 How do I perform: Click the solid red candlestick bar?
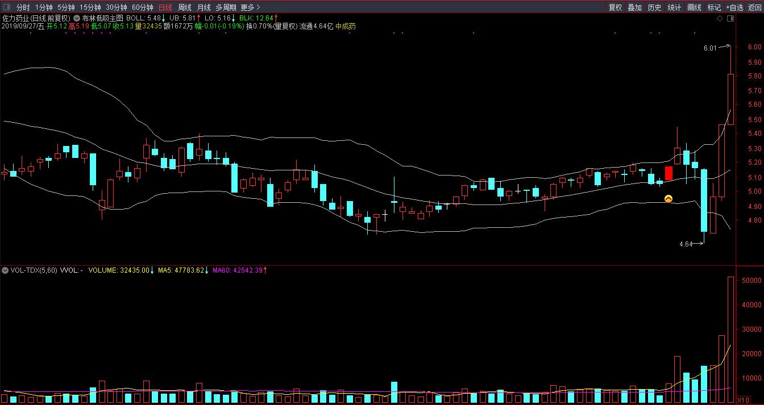click(x=669, y=173)
